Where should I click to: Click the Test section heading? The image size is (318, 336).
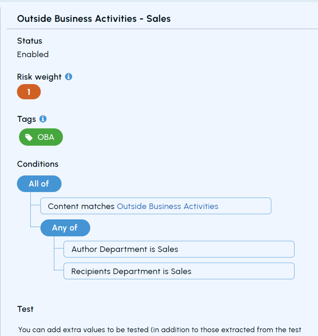(x=25, y=309)
